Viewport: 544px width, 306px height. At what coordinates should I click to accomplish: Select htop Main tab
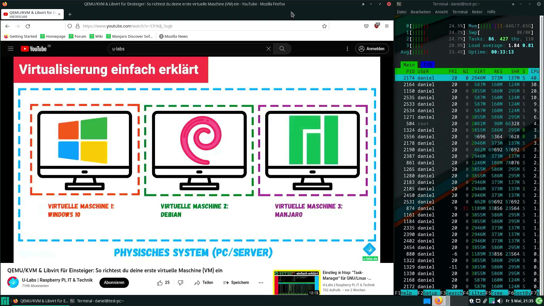point(409,65)
